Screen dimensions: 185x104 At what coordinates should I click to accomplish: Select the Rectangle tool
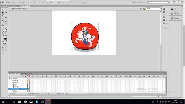6,21
